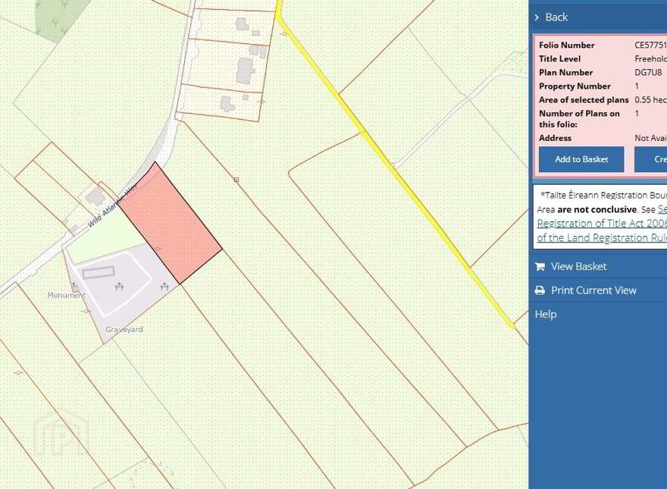Screen dimensions: 667x489
Task: Open the shopping cart basket icon
Action: pos(540,266)
